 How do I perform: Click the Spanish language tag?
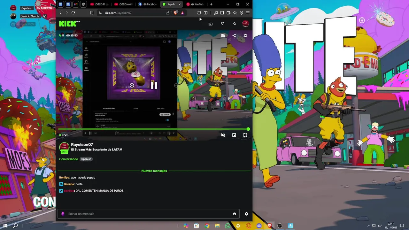tap(86, 159)
